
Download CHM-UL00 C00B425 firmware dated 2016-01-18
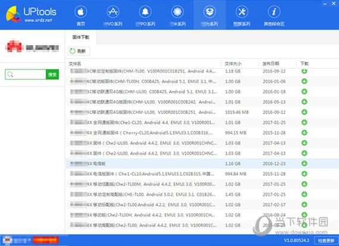coord(304,92)
